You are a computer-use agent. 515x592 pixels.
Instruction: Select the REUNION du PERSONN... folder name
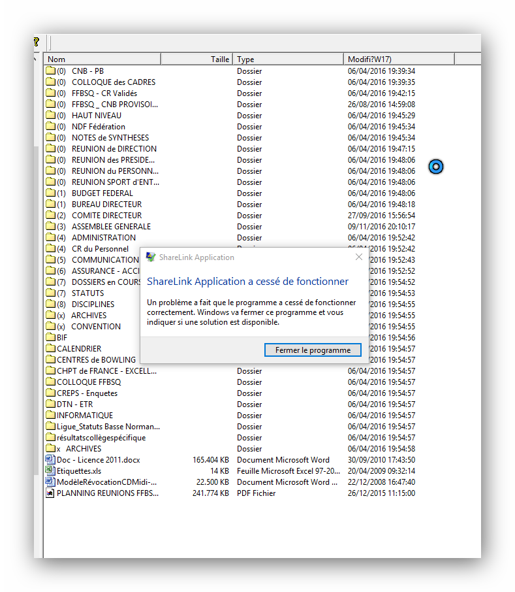[116, 171]
